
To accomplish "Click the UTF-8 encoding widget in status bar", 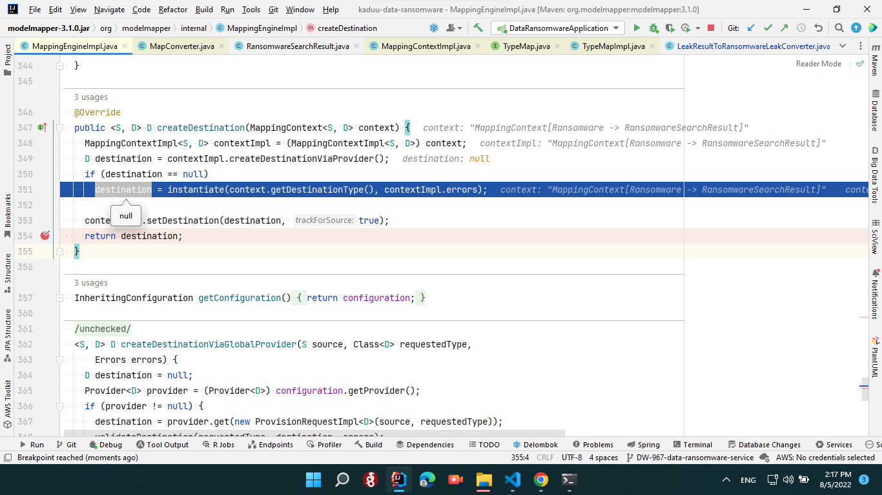I will [571, 457].
